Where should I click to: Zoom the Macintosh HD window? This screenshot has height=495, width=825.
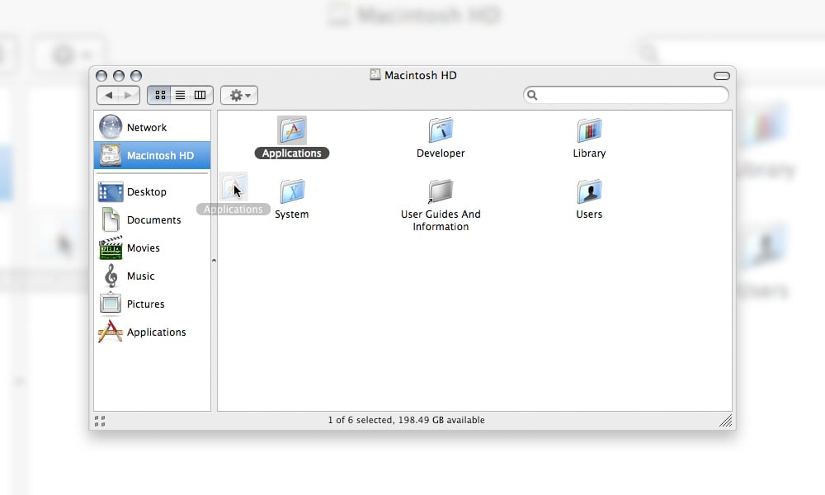point(136,76)
